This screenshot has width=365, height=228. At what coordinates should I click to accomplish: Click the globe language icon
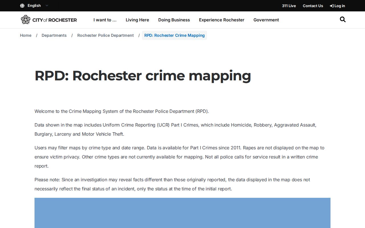pos(22,6)
